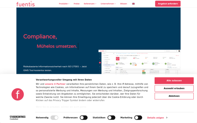The width and height of the screenshot is (197, 123).
Task: Open the 'unsere 4 Partner' link
Action: (x=55, y=84)
